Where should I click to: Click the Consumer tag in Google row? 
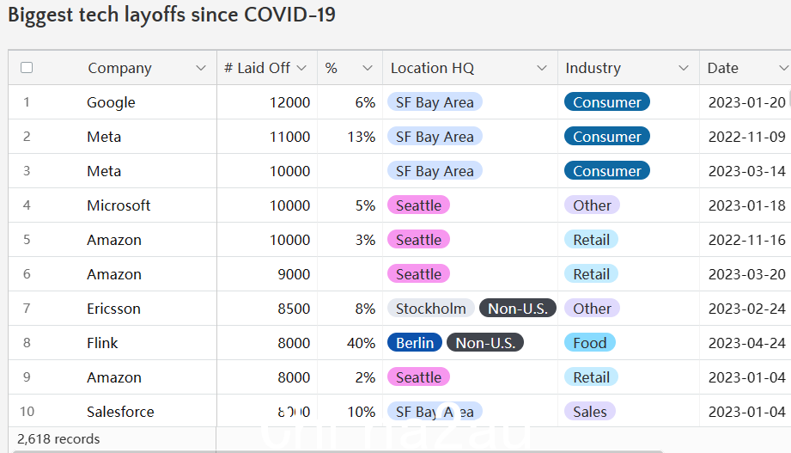pyautogui.click(x=607, y=102)
